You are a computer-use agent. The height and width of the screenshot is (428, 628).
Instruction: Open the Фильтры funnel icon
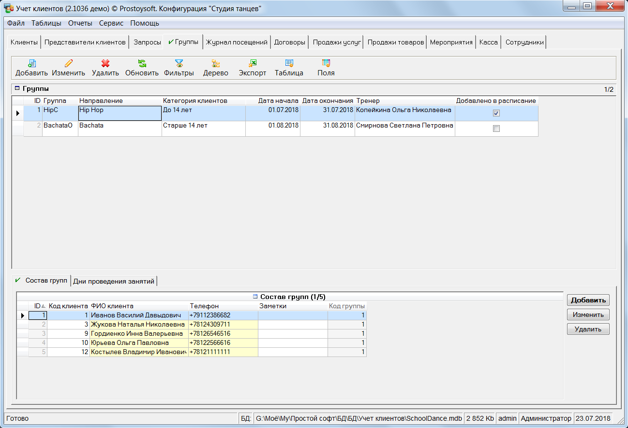point(179,63)
